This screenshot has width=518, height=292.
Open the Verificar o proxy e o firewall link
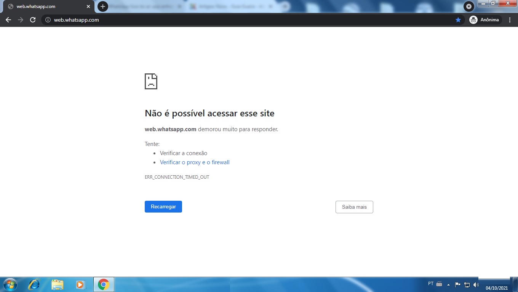[x=195, y=162]
